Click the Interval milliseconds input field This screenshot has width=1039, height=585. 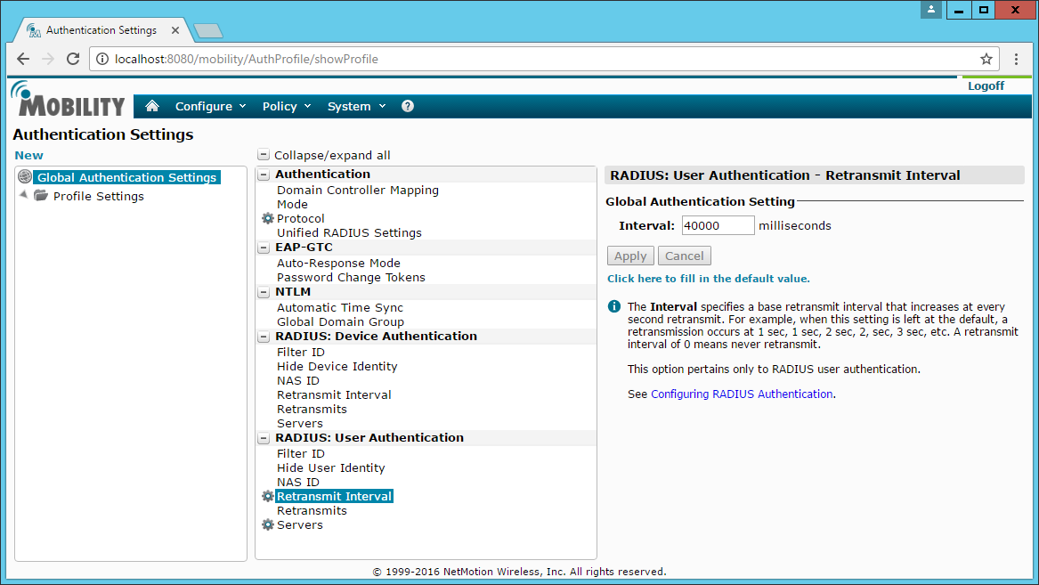tap(718, 225)
